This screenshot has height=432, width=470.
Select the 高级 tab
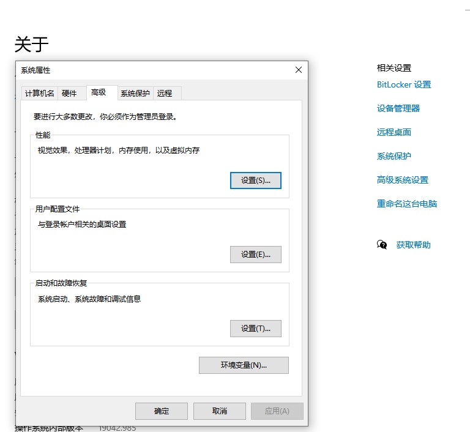pos(99,92)
